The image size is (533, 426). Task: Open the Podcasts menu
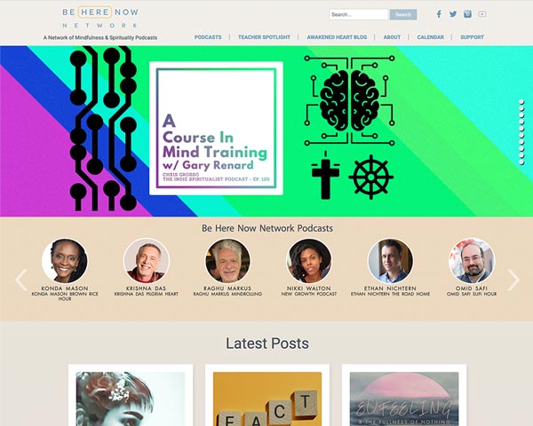(x=208, y=37)
